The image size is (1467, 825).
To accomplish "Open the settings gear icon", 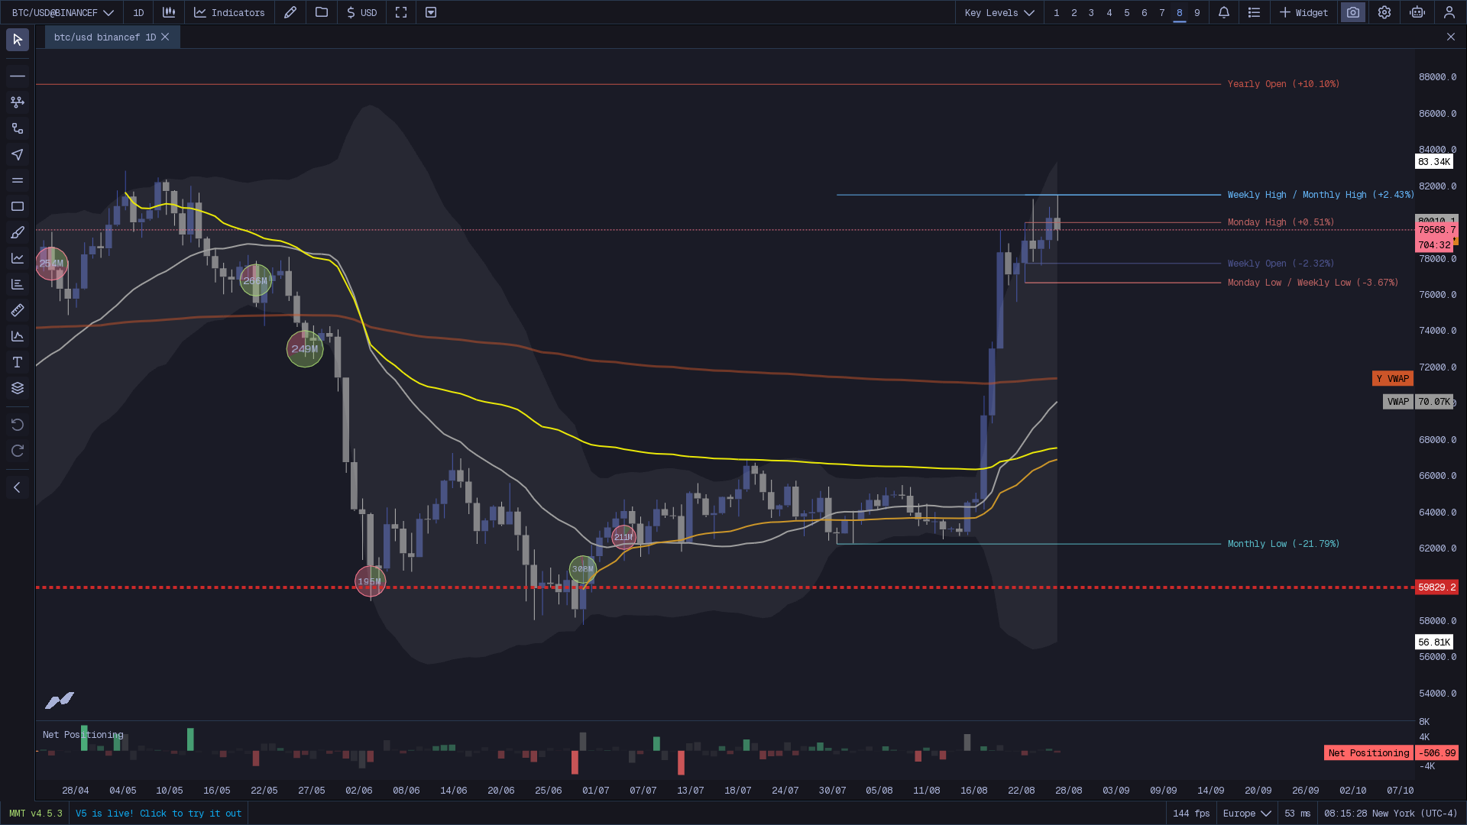I will point(1384,12).
